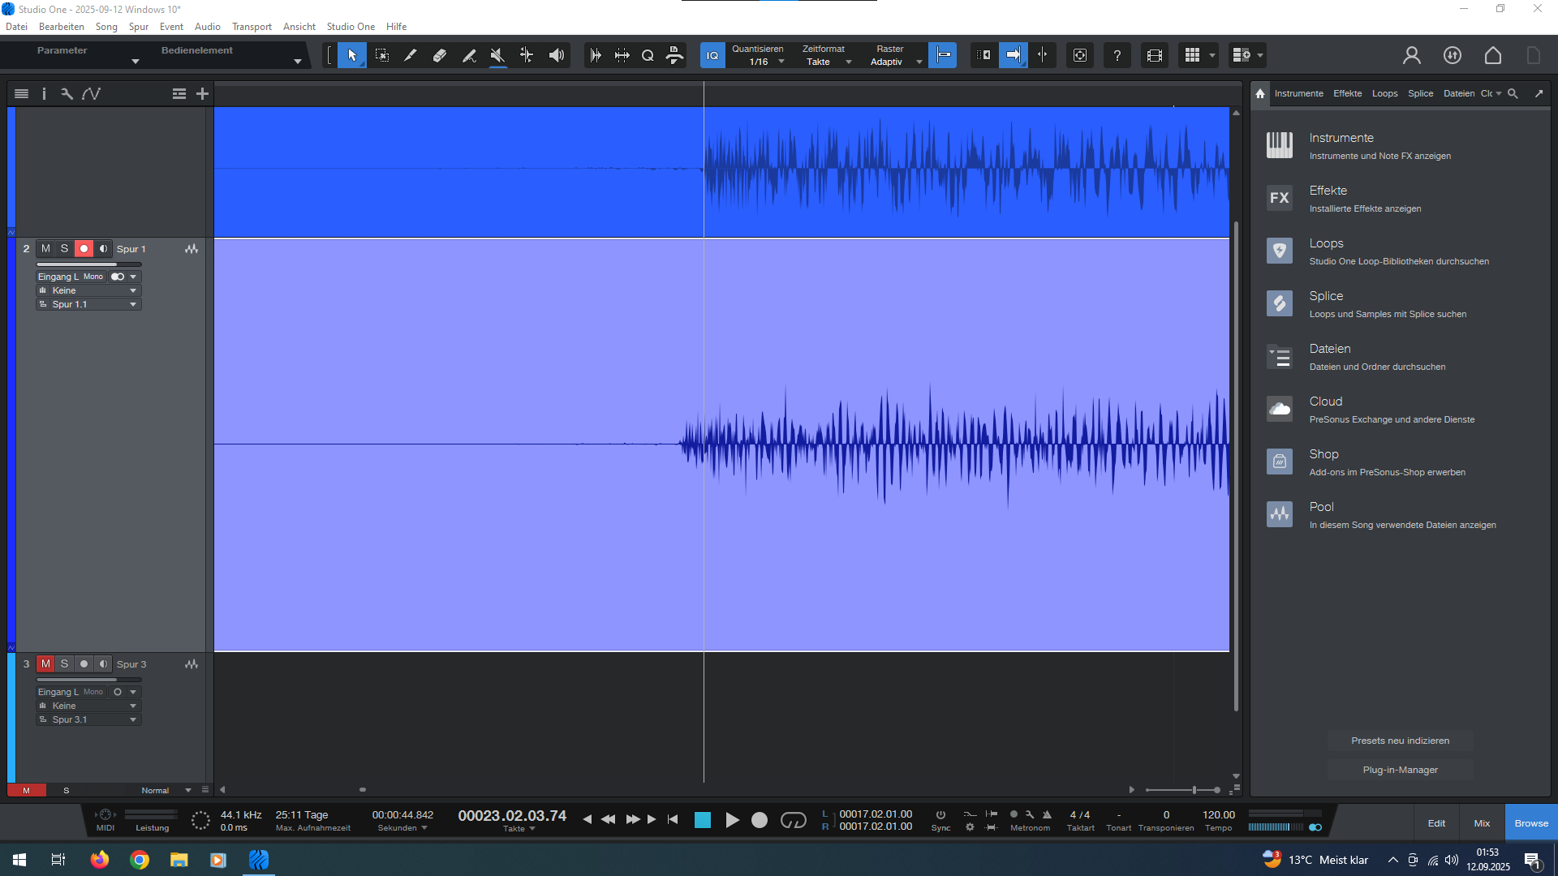Disable record arm on Spur 1

tap(84, 249)
